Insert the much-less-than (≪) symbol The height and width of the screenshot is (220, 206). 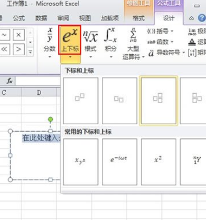click(4, 49)
